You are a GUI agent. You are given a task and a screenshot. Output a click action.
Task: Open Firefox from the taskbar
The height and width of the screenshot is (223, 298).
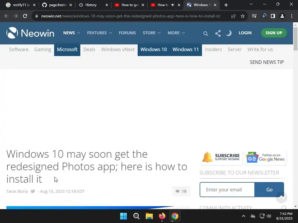tap(162, 216)
